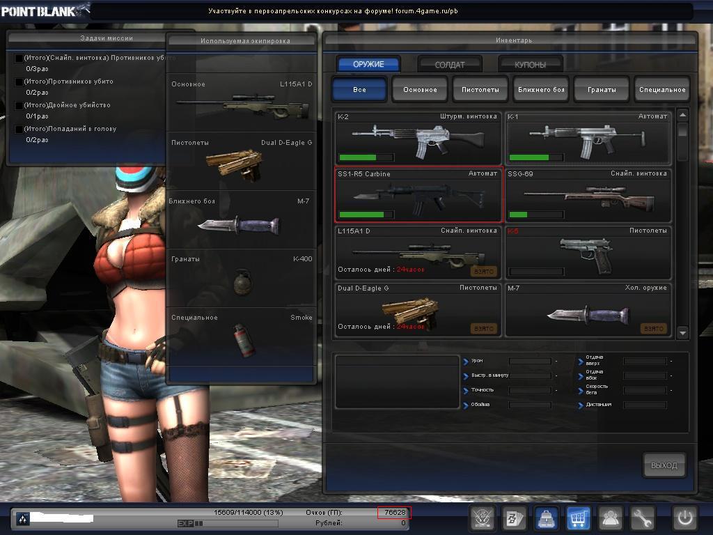Image resolution: width=713 pixels, height=535 pixels.
Task: Toggle checkbox for Противников убито mission
Action: click(x=19, y=82)
